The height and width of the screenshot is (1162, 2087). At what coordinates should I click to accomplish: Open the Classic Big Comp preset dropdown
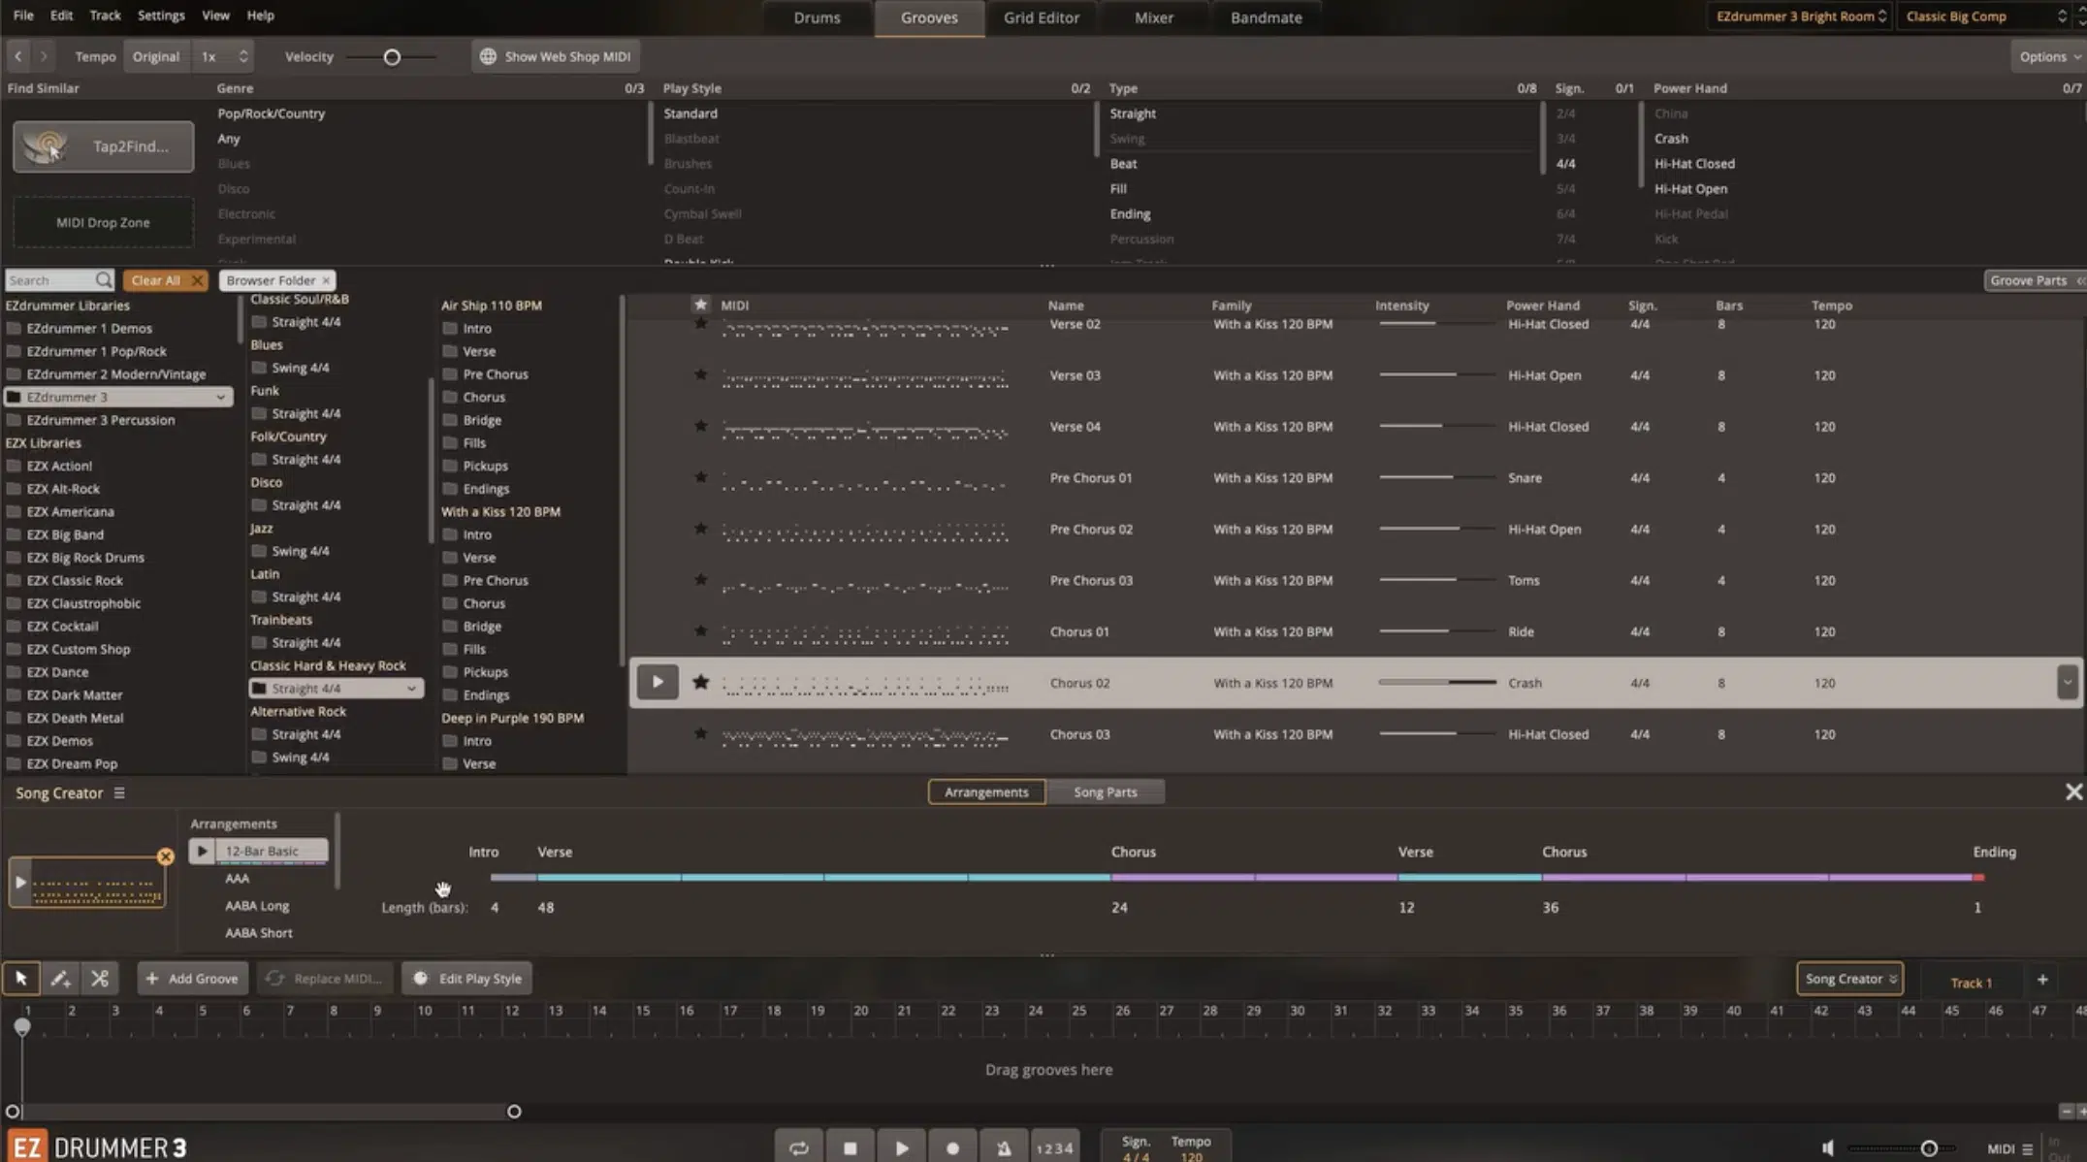coord(1985,16)
